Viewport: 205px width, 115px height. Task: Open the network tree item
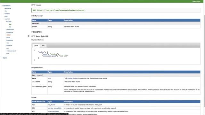pos(9,46)
